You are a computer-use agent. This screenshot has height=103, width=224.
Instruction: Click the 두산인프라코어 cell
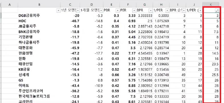[x=39, y=91]
